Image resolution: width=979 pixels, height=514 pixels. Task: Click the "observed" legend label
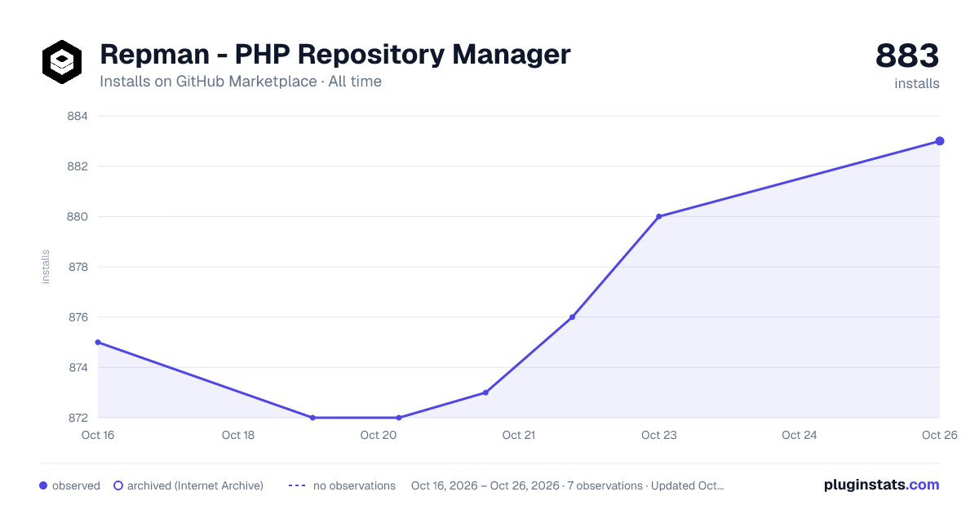pos(76,485)
